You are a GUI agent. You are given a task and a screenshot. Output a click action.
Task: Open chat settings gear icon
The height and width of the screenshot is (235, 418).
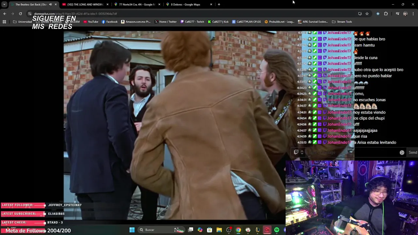tap(402, 152)
